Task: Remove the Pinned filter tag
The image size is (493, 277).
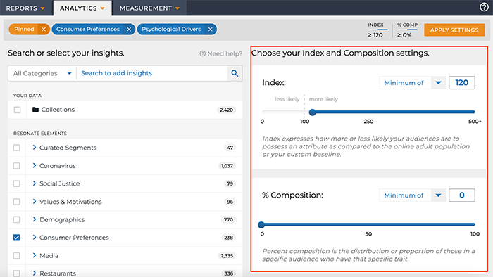Action: click(44, 29)
